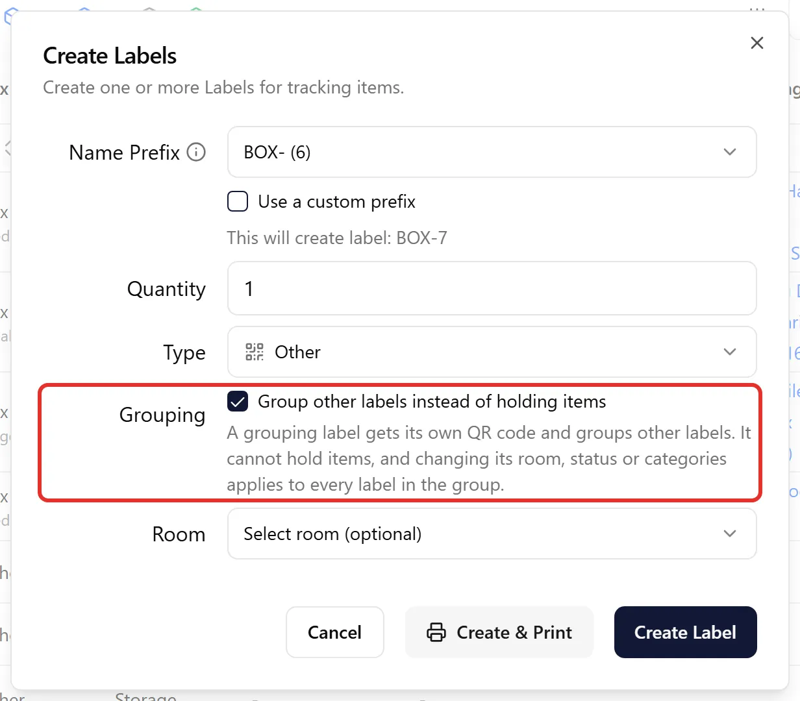This screenshot has height=701, width=800.
Task: Click the Create Labels dialog title
Action: pos(110,56)
